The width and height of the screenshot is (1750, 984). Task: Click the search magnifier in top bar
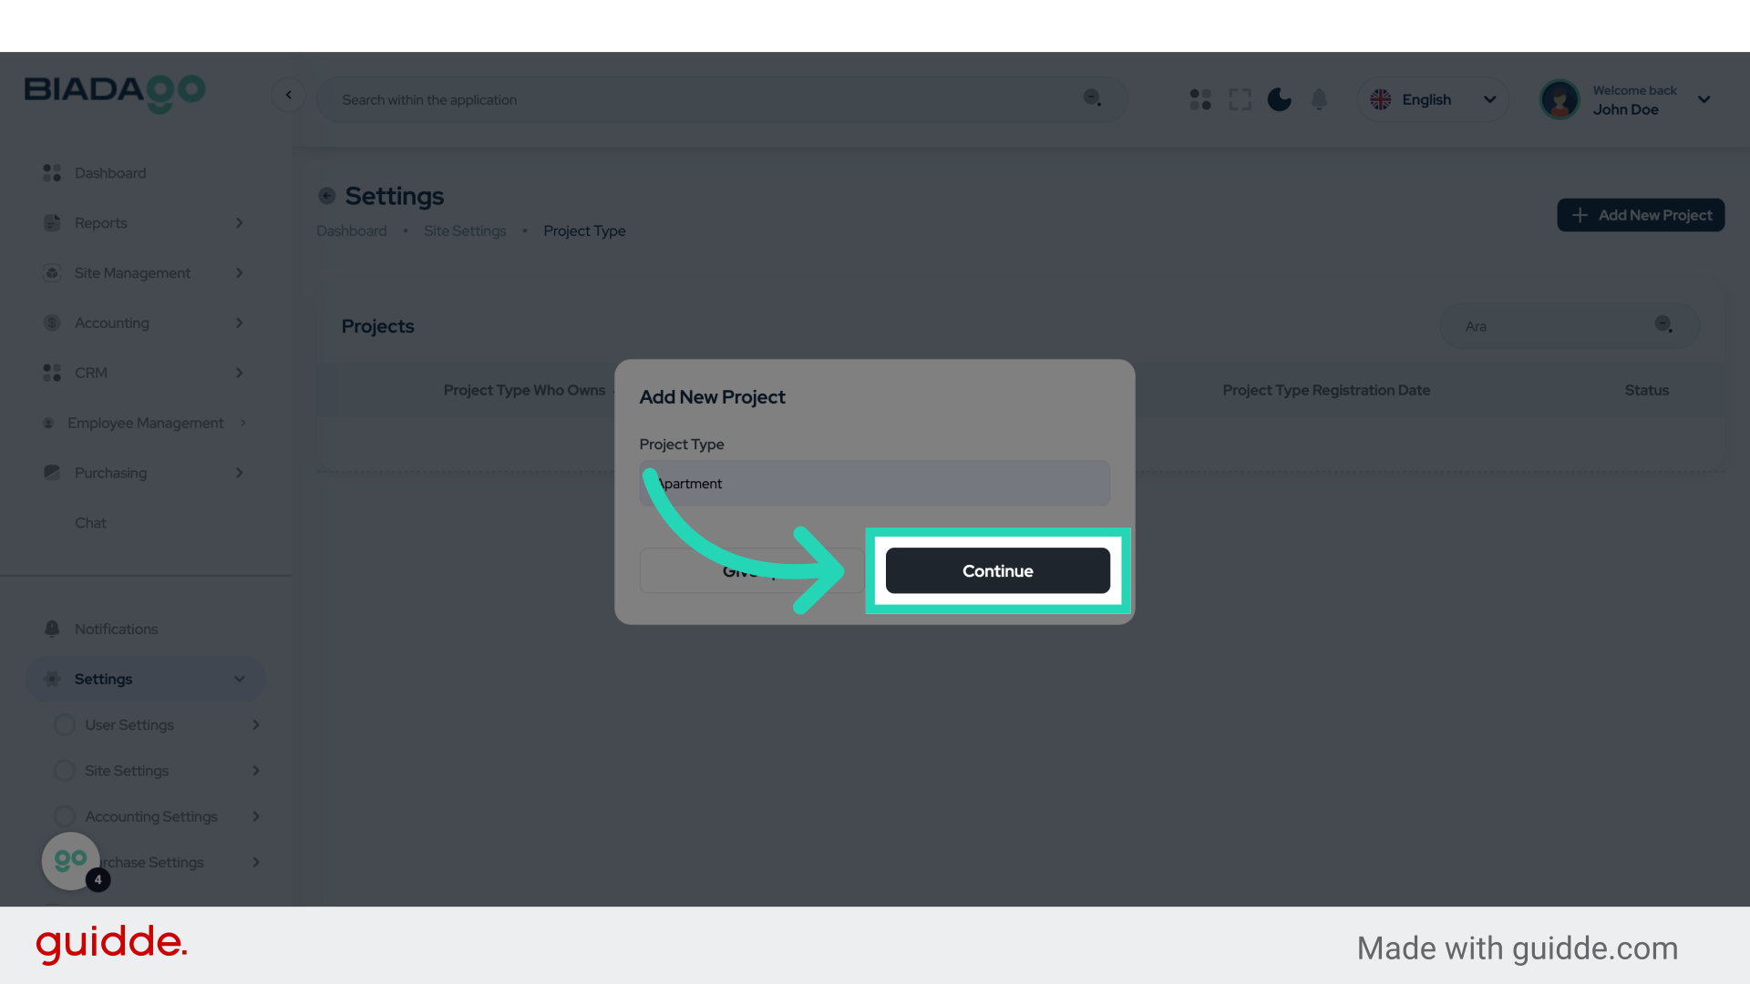[x=1092, y=98]
